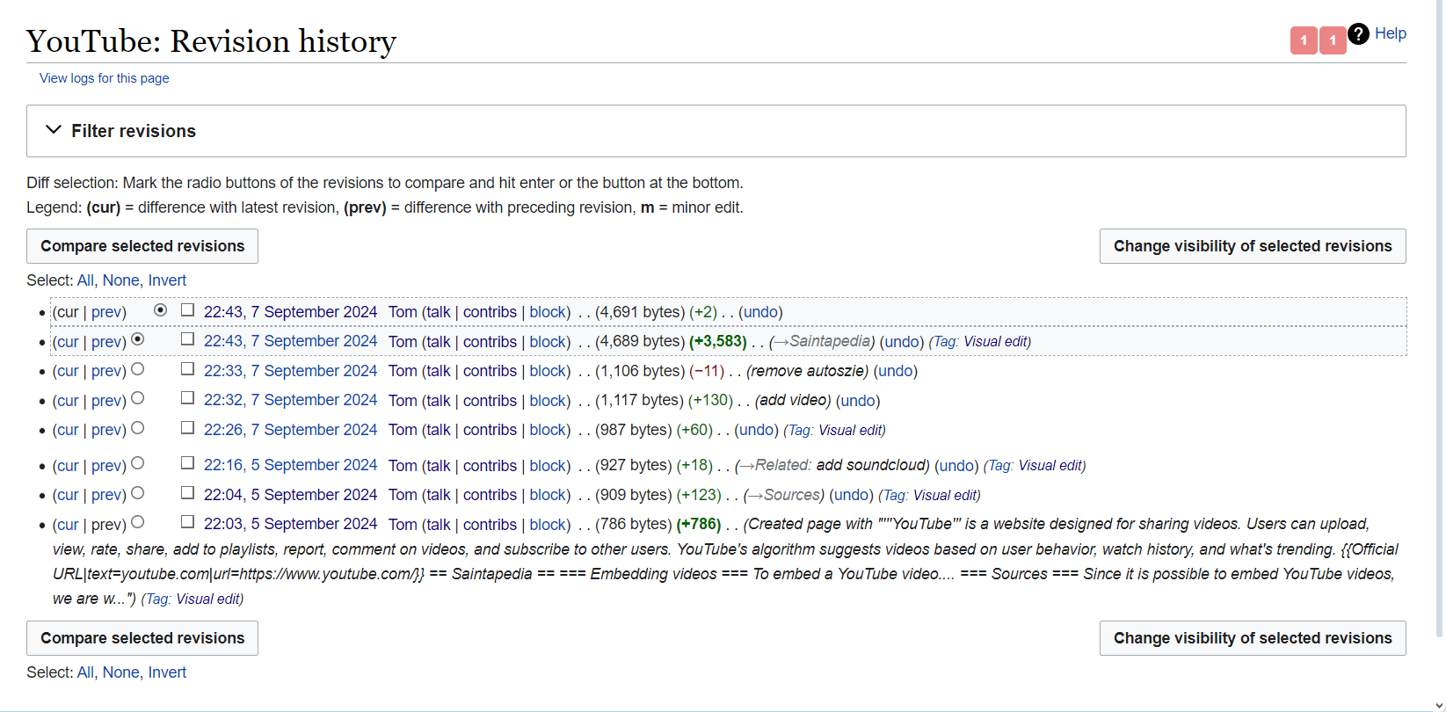Select radio button for the 22:26 revision

pos(138,428)
